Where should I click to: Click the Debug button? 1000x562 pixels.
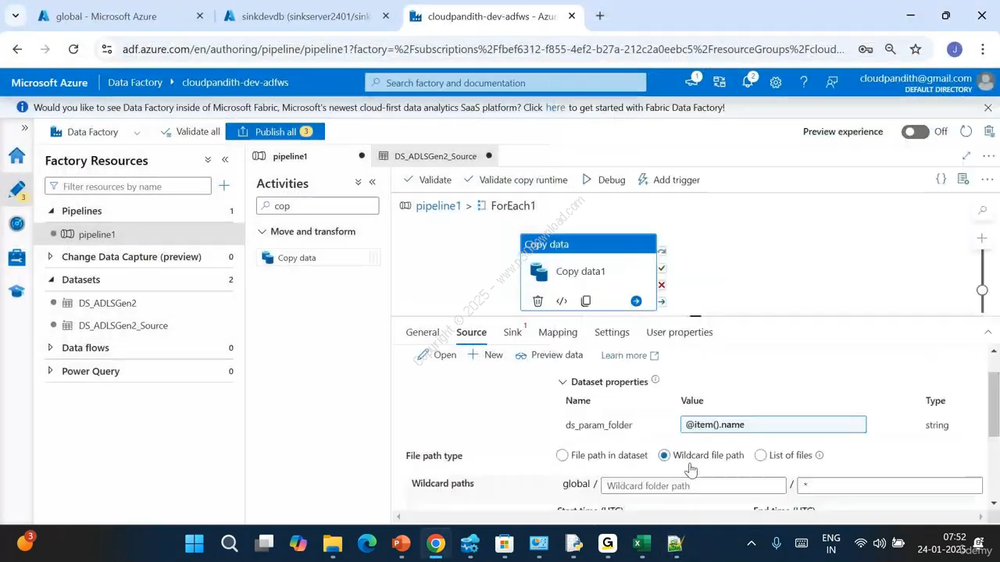pos(603,180)
